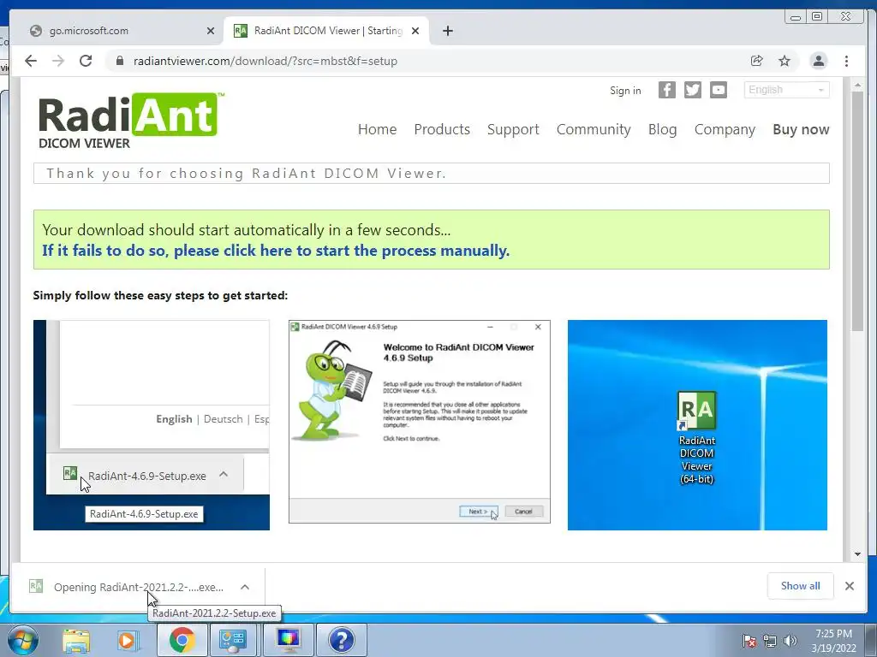Click the volume speaker tray icon
The width and height of the screenshot is (877, 657).
coord(790,641)
